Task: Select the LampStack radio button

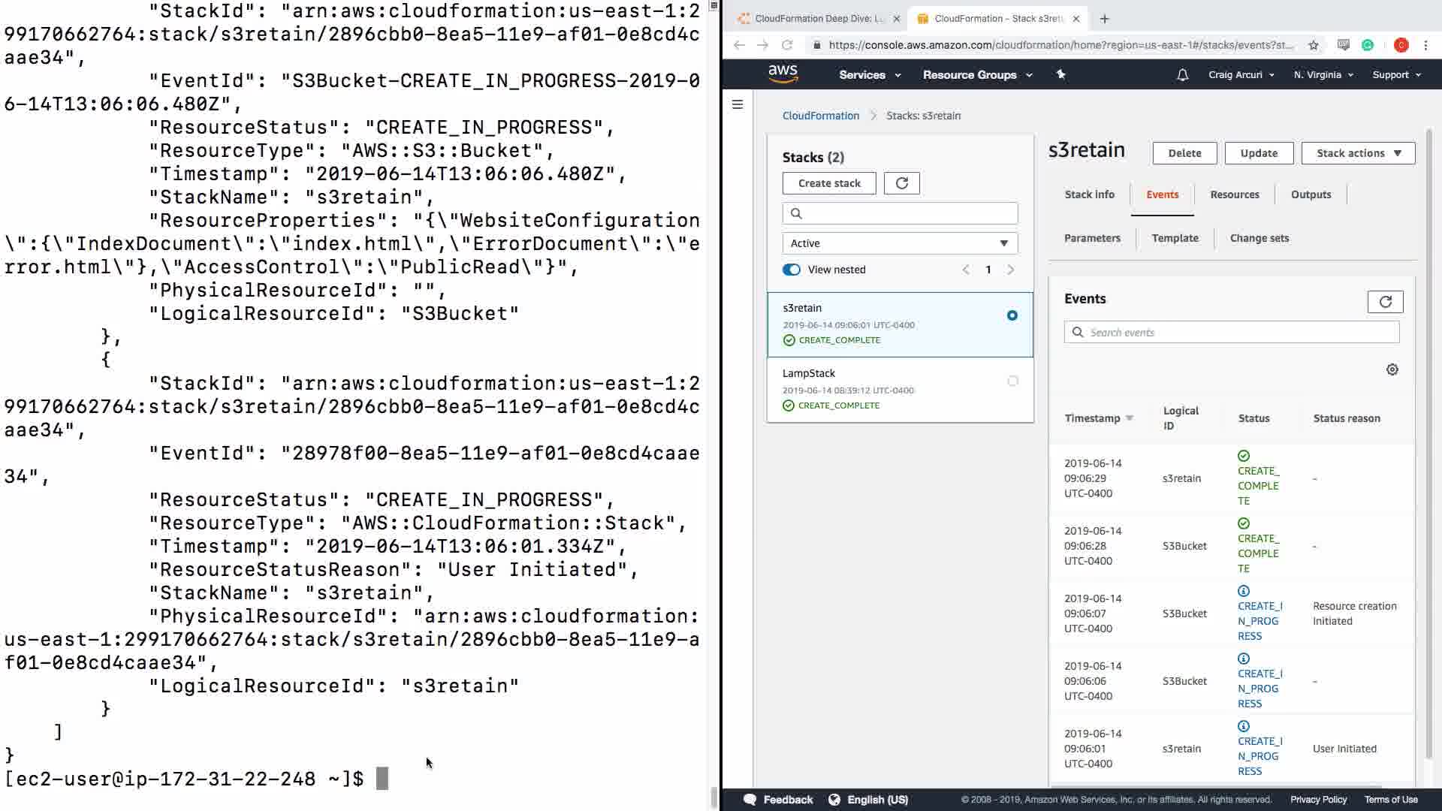Action: pyautogui.click(x=1012, y=381)
